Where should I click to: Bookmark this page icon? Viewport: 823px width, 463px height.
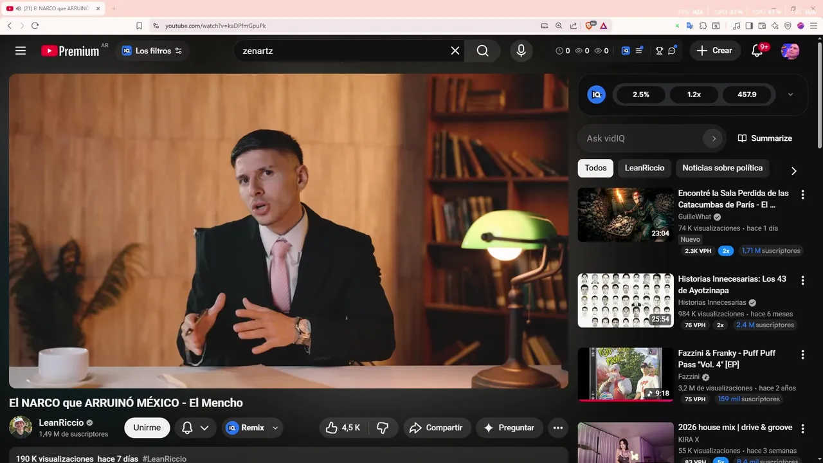click(x=139, y=26)
